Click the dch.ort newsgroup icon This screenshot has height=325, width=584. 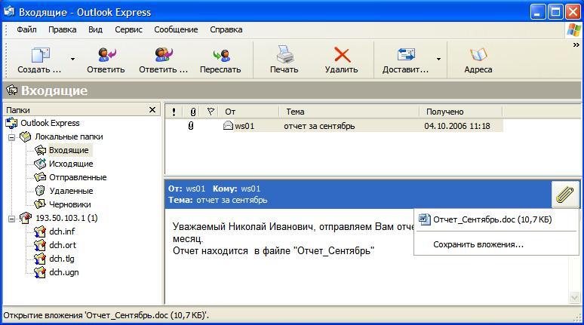click(x=40, y=245)
